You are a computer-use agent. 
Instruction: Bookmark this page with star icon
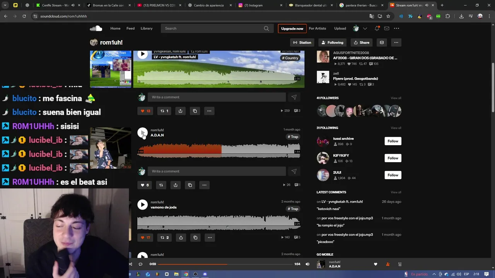(x=388, y=16)
